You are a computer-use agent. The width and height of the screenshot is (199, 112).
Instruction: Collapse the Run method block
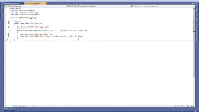(x=10, y=30)
